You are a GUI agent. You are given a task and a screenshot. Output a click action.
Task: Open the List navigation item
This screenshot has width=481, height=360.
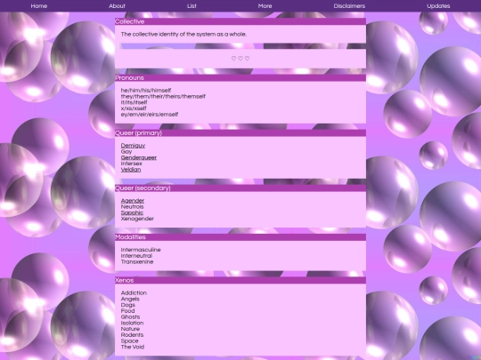point(192,6)
